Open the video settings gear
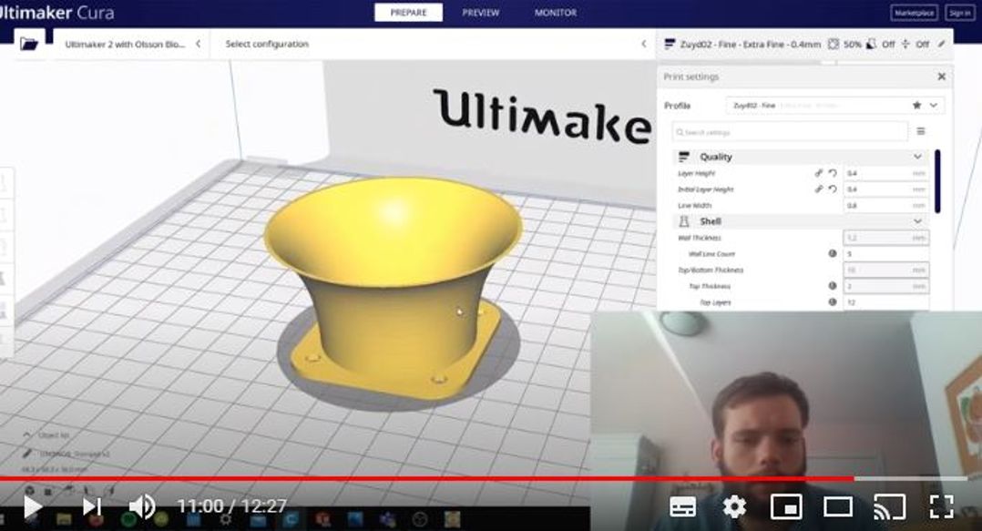The image size is (982, 531). [x=734, y=506]
